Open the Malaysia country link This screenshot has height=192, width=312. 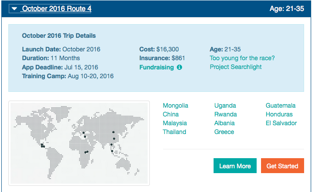(x=174, y=123)
